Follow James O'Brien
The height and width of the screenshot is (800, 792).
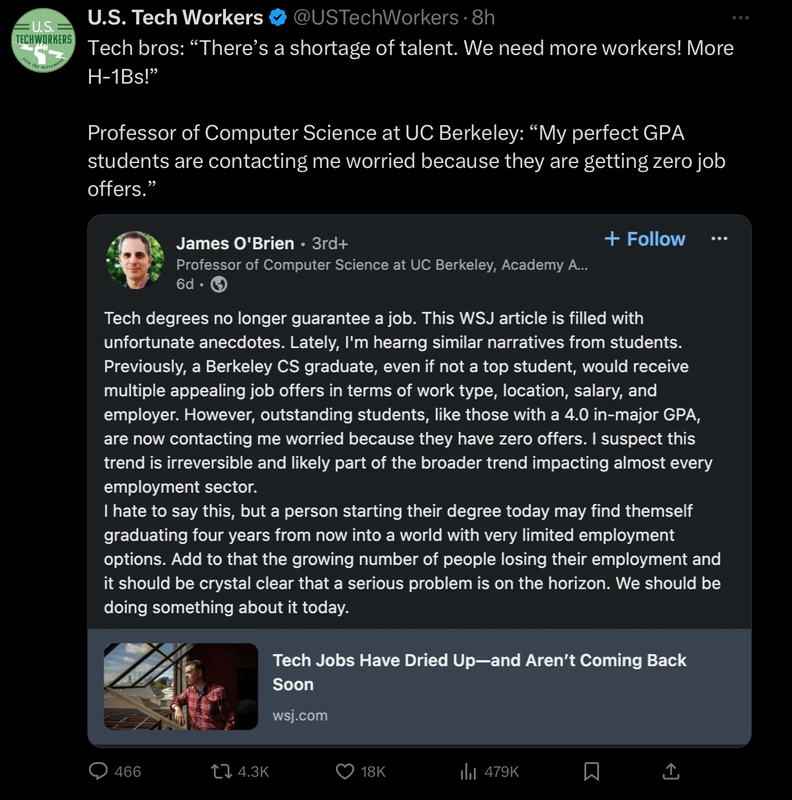pos(645,239)
